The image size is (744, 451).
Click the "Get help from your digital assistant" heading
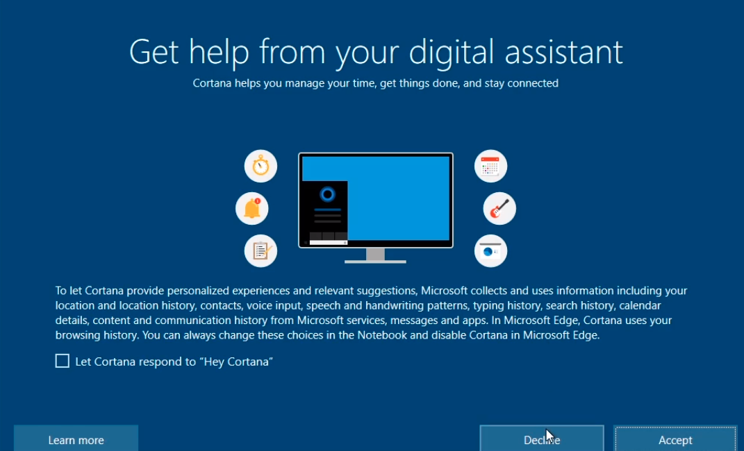(x=376, y=52)
